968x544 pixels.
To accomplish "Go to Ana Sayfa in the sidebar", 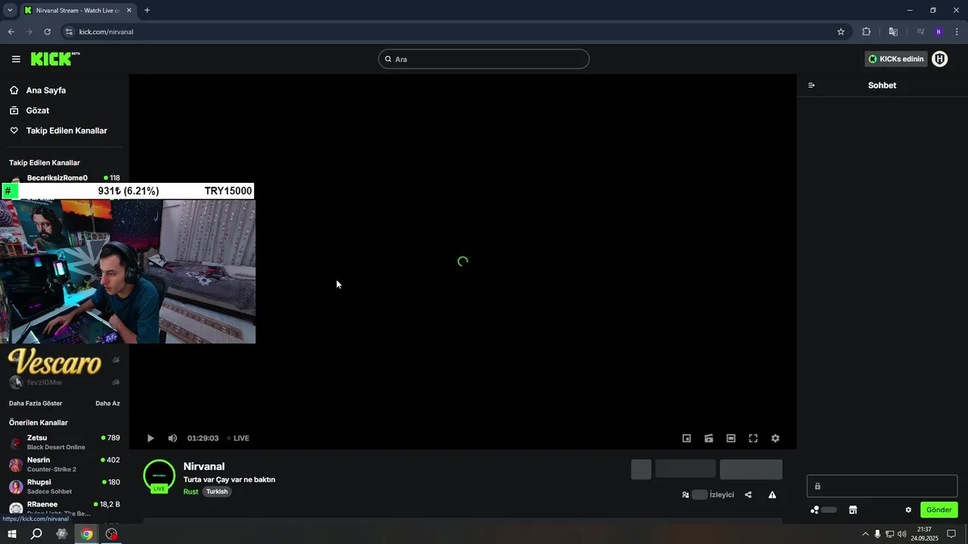I will (x=45, y=90).
